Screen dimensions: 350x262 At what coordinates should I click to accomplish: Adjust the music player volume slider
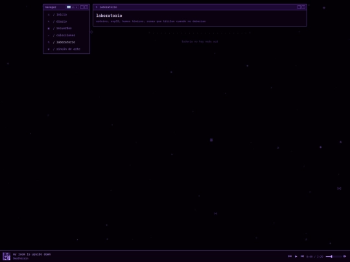(x=334, y=257)
